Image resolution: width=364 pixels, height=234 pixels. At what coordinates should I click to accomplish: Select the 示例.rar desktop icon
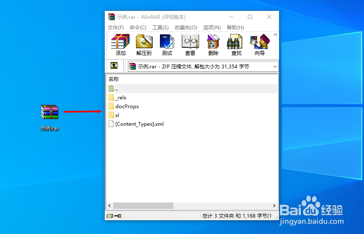tap(50, 118)
